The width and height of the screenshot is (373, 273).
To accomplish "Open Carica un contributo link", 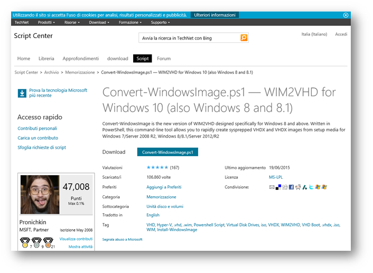I will [x=38, y=138].
